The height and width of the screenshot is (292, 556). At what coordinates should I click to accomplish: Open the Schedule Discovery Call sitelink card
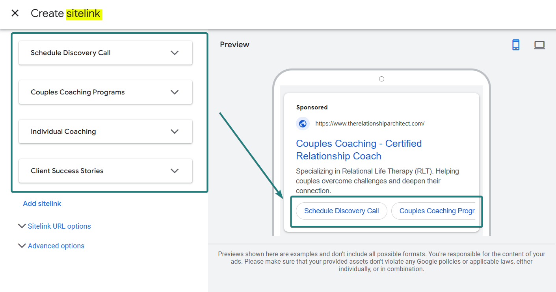(71, 53)
